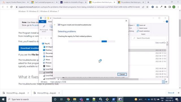Reload the page in Chrome

pyautogui.click(x=11, y=7)
